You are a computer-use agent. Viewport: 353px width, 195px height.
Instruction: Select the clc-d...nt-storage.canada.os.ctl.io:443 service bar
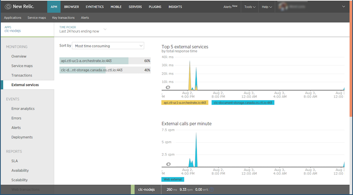[x=105, y=70]
